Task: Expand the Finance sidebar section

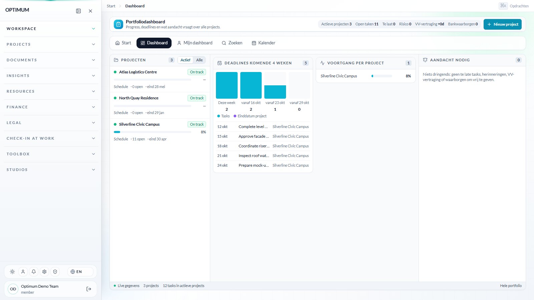Action: point(51,107)
